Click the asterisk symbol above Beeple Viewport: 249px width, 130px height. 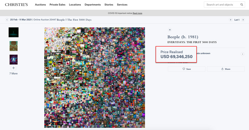[170, 30]
